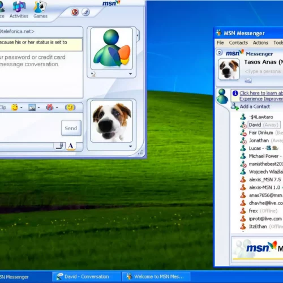Open my dog display picture options arrow
This screenshot has width=283, height=283.
pyautogui.click(x=130, y=146)
